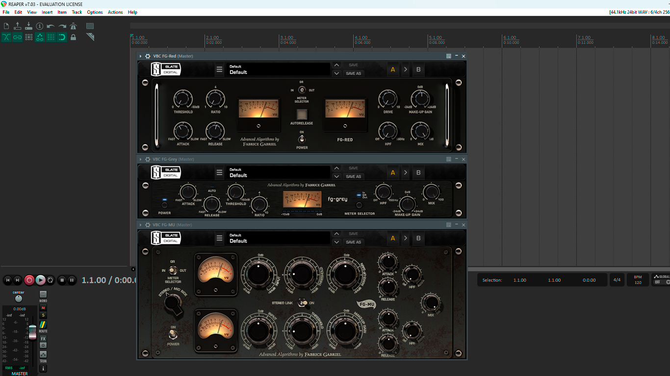Click FG-Red SAVE AS button
Image resolution: width=670 pixels, height=376 pixels.
[x=354, y=73]
